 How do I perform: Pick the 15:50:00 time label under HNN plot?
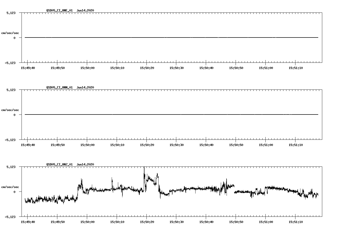[x=87, y=145]
